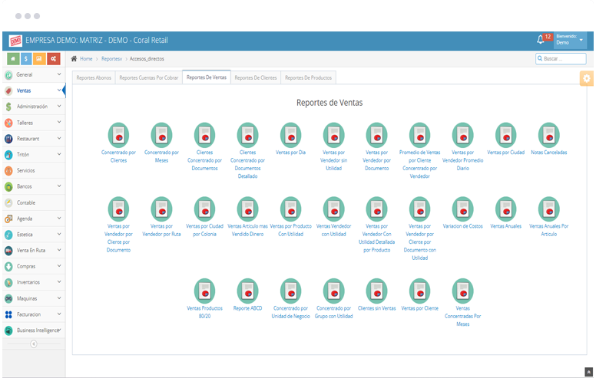The width and height of the screenshot is (596, 378).
Task: Go to Home in the breadcrumb
Action: (x=86, y=59)
